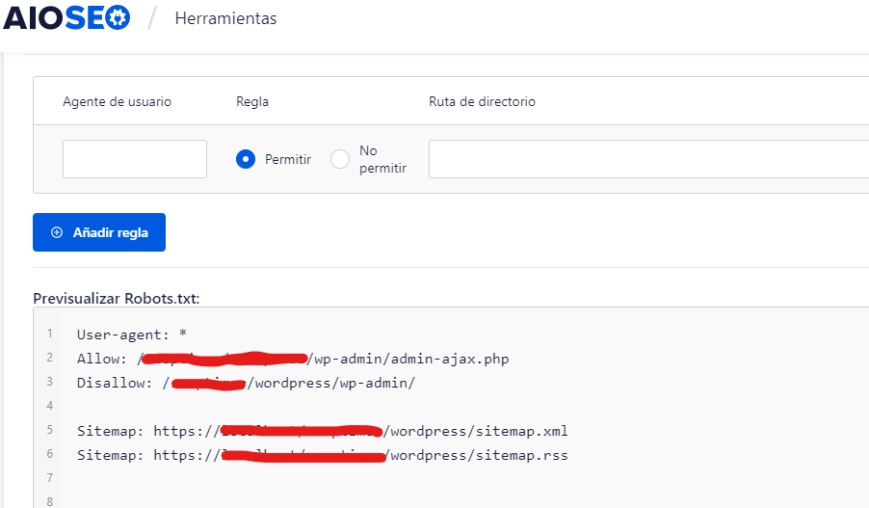Screen dimensions: 869x508
Task: Click the AIOSEO logo
Action: (66, 17)
